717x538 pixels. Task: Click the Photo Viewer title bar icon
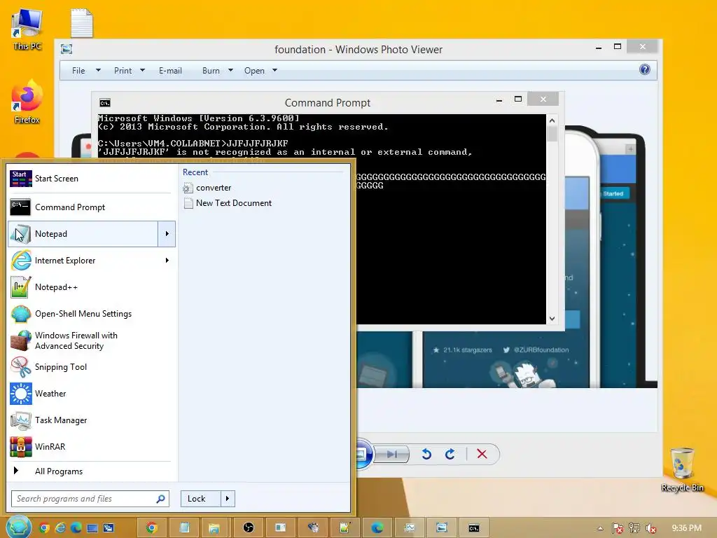pos(67,49)
